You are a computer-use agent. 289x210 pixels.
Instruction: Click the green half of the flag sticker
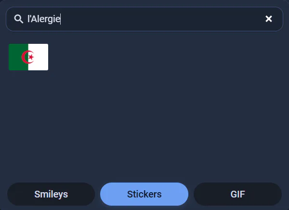point(18,57)
